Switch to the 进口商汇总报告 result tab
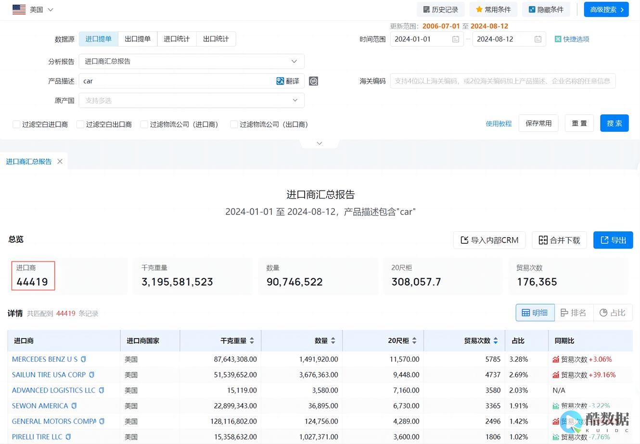This screenshot has height=444, width=640. 29,162
